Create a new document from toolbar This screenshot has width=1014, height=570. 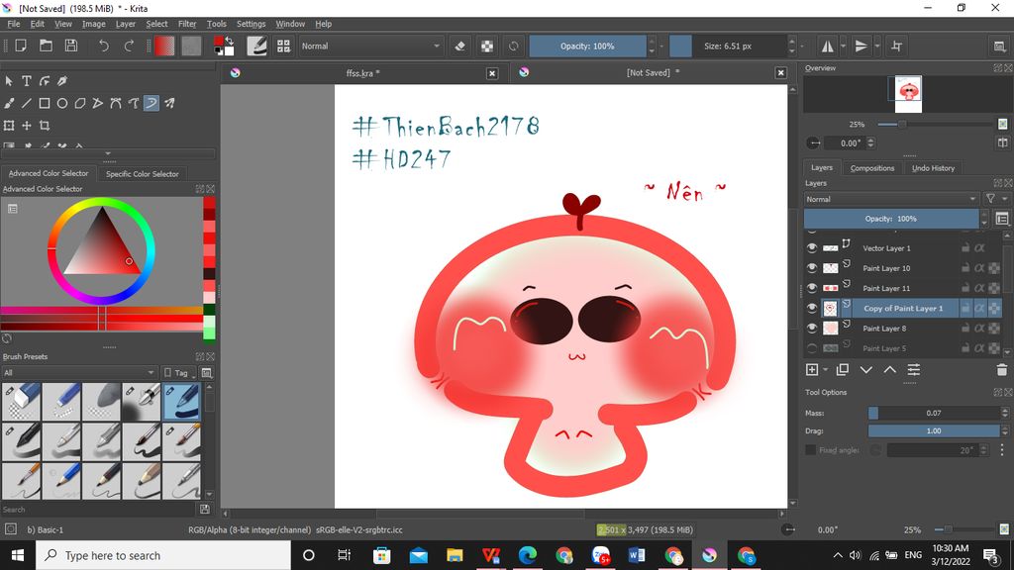coord(21,46)
